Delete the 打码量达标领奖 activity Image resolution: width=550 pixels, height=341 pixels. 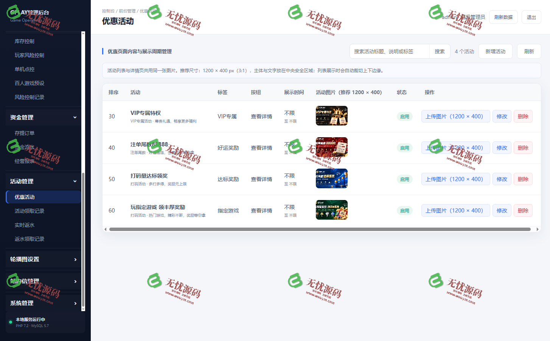coord(523,179)
